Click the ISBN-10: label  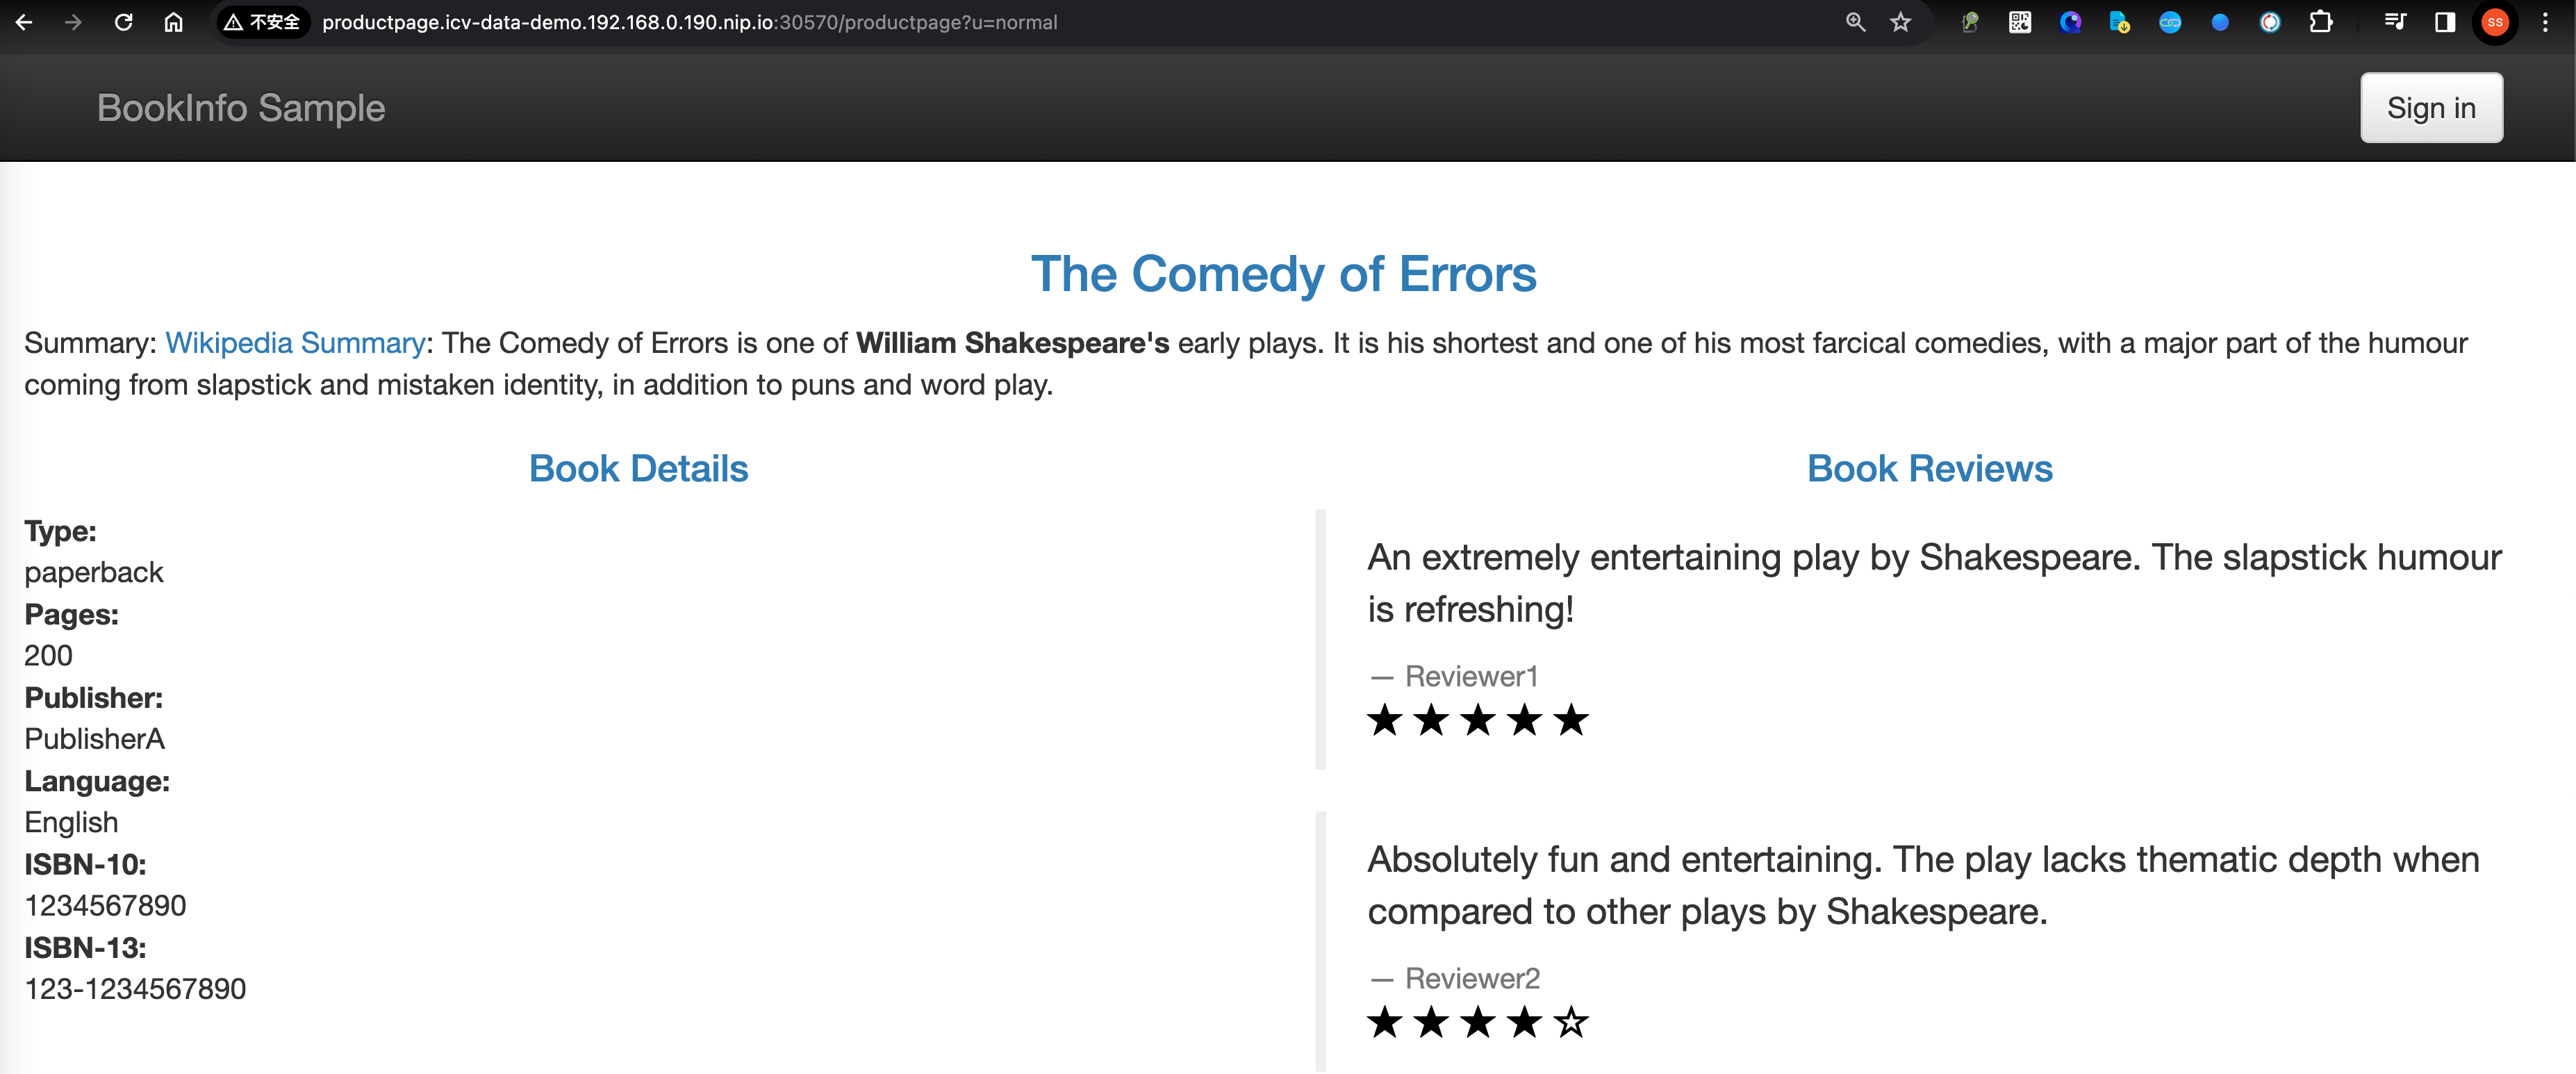pyautogui.click(x=85, y=864)
